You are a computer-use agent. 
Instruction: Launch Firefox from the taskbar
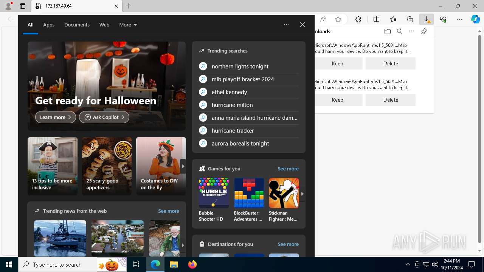click(x=192, y=264)
